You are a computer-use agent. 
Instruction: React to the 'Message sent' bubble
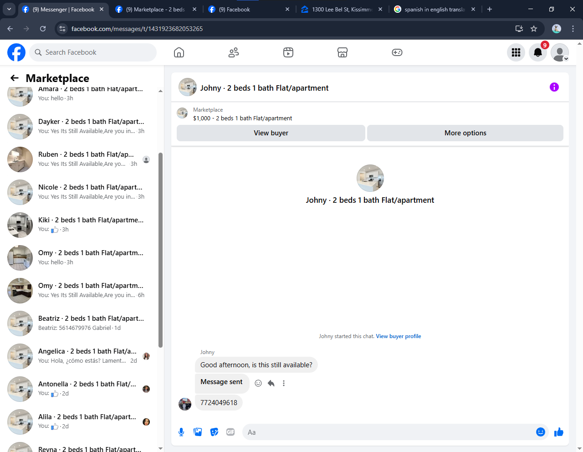pyautogui.click(x=258, y=383)
